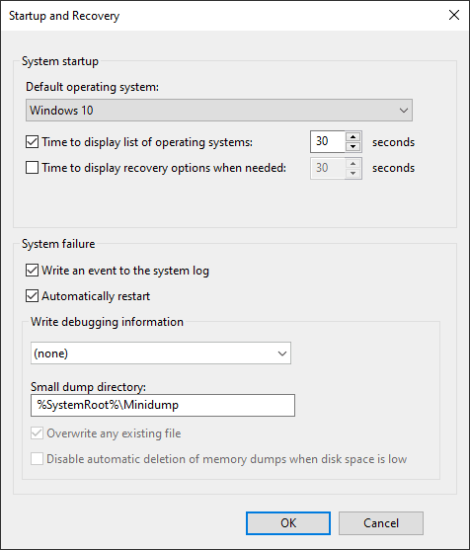This screenshot has width=470, height=550.
Task: Click the Default operating system label
Action: pos(92,87)
